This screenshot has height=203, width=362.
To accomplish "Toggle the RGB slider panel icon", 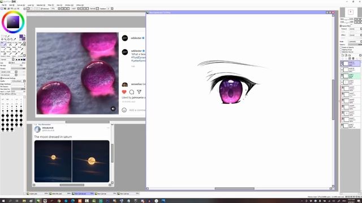I will coord(5,8).
